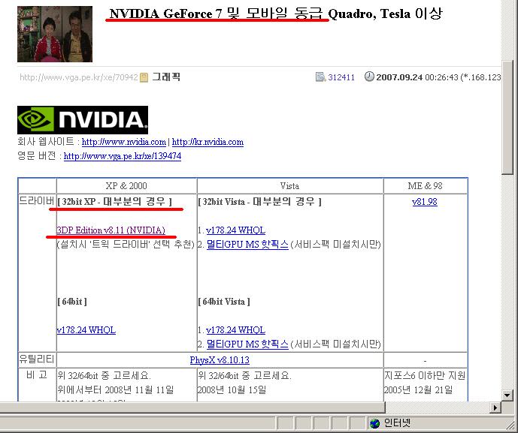
Task: Click the 인터넷 zone label in status bar
Action: tap(397, 423)
